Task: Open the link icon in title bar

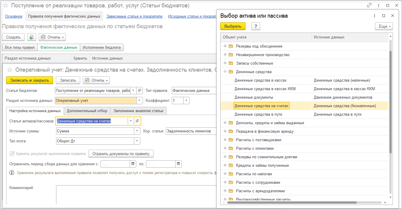Action: (369, 5)
